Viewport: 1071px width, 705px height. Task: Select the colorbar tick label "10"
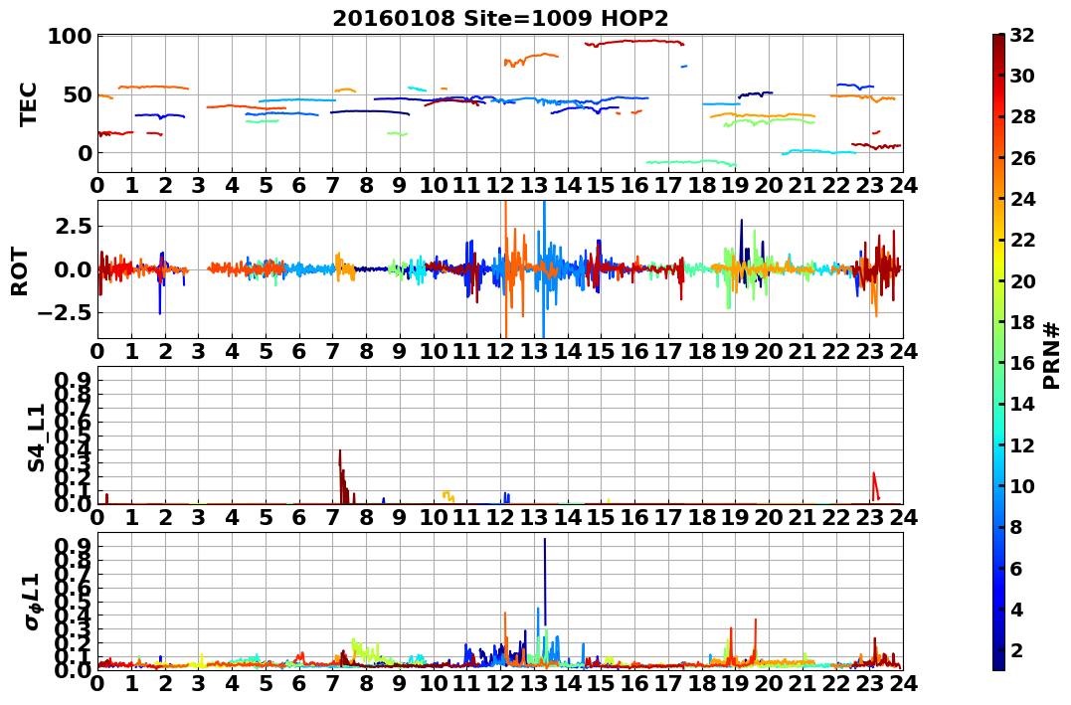(1022, 485)
